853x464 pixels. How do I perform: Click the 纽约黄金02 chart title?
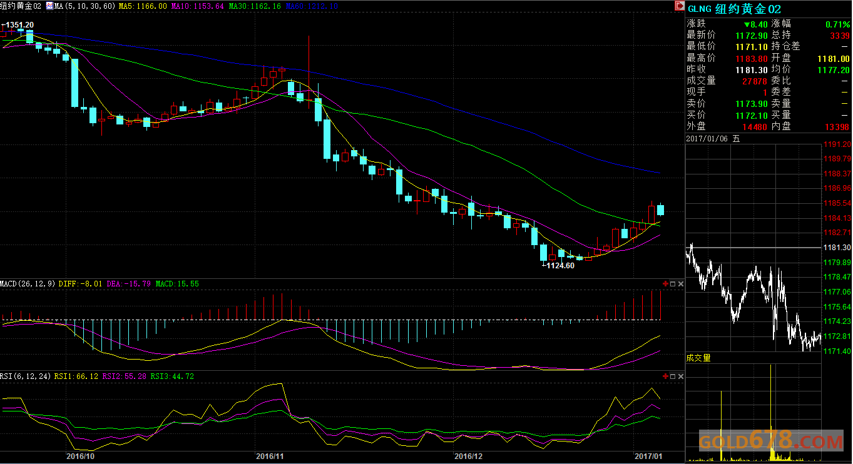click(x=21, y=6)
